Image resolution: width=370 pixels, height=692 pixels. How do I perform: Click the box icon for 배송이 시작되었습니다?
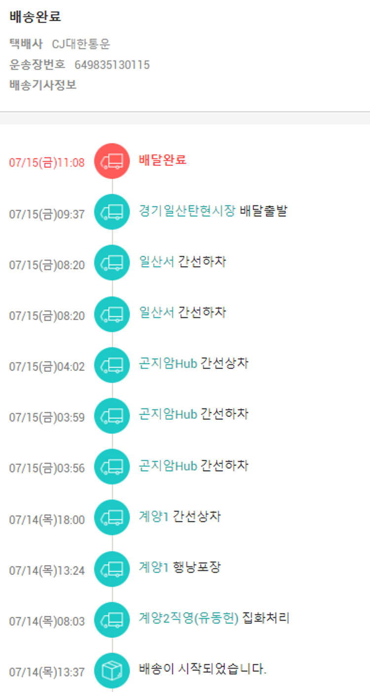112,670
